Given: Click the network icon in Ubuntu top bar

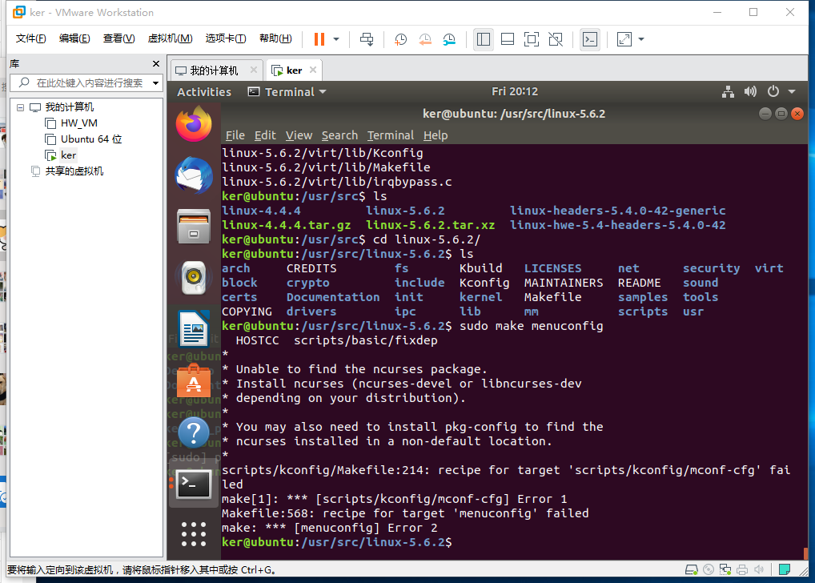Looking at the screenshot, I should pos(728,91).
